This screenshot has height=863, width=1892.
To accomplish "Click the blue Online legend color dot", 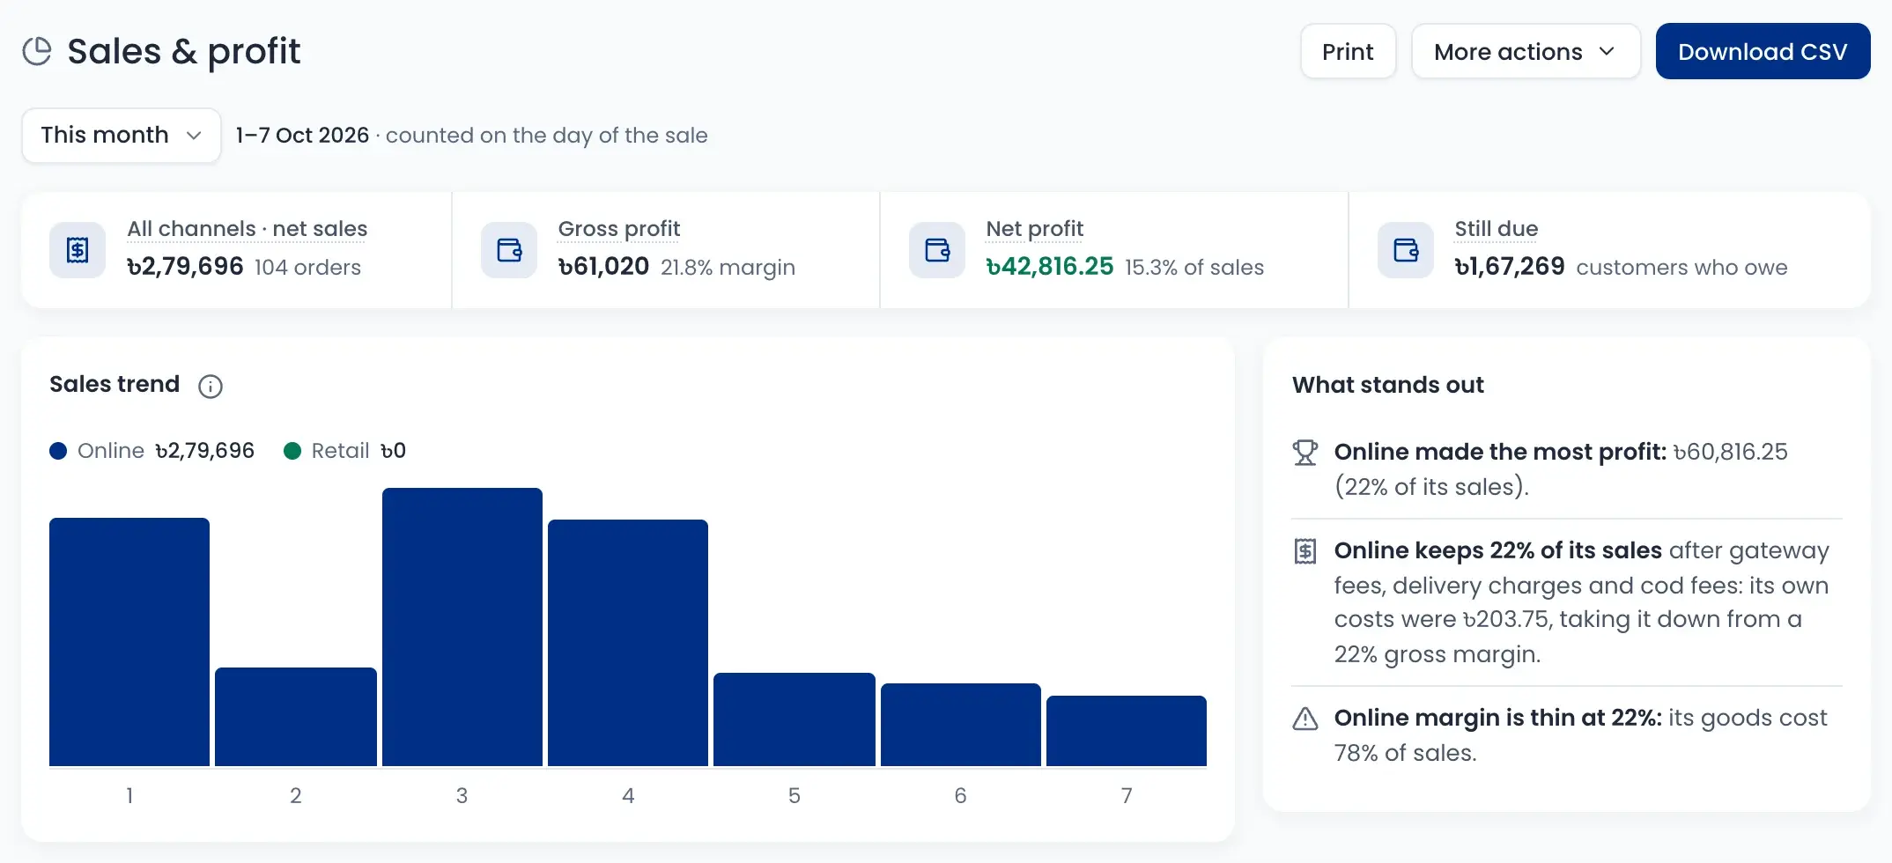I will [58, 451].
